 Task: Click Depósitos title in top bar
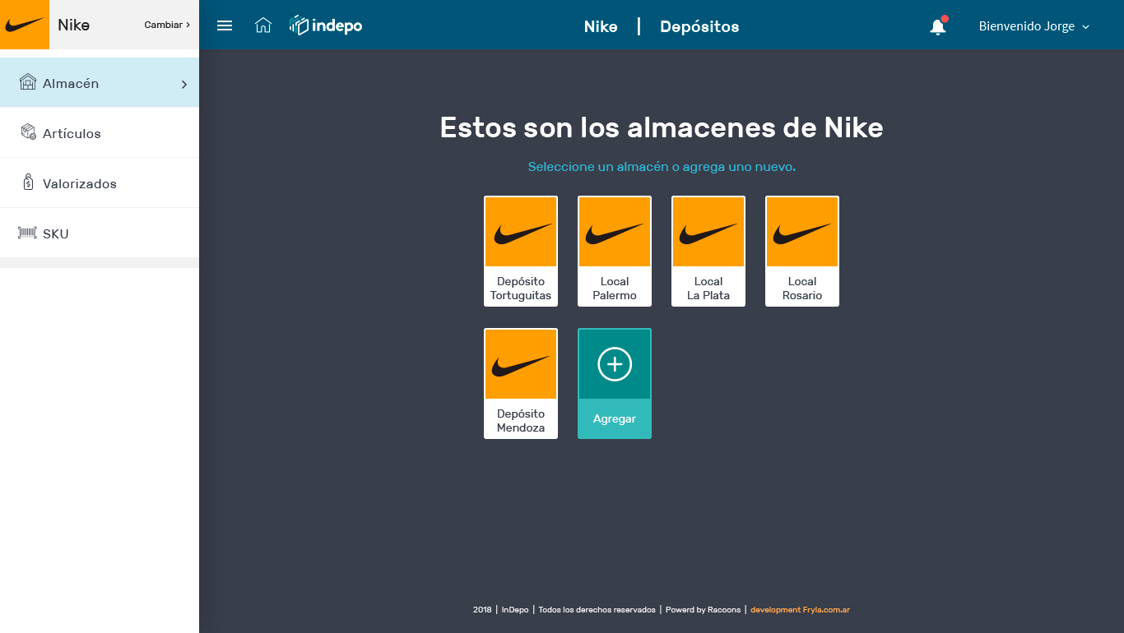[x=699, y=26]
